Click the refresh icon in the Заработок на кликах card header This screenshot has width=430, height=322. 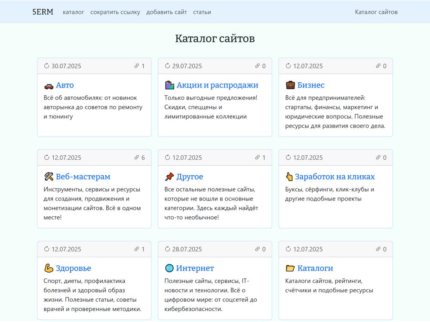tap(288, 157)
